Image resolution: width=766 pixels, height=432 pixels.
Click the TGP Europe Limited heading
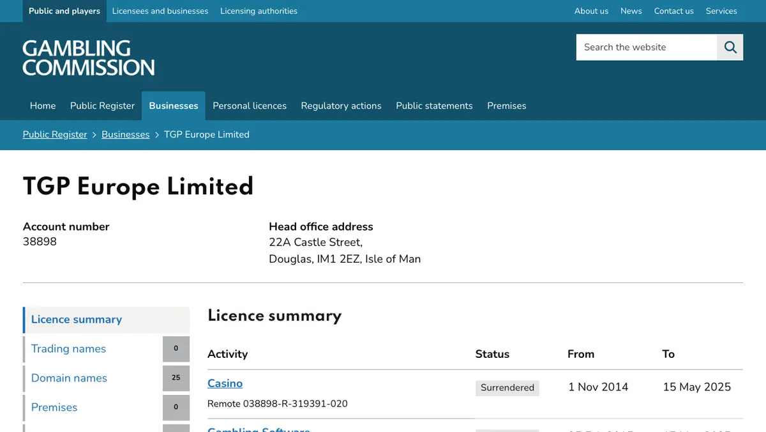(138, 187)
